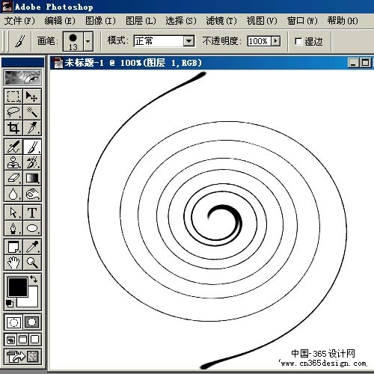Enable the 湿边 wet edges checkbox
Screen dimensions: 374x374
(x=298, y=41)
